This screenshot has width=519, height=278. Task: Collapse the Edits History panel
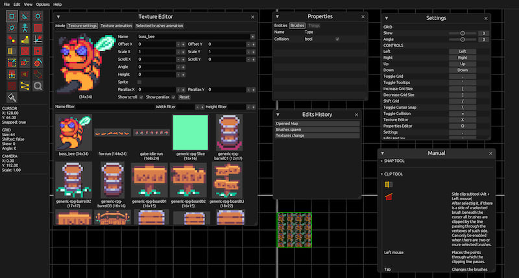(278, 114)
